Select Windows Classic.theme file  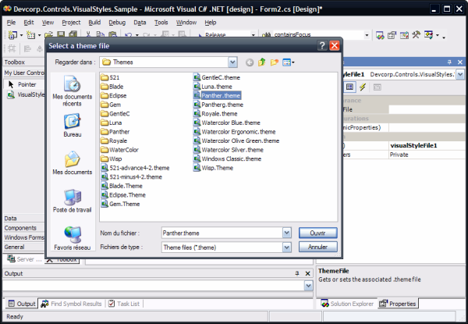pos(228,158)
